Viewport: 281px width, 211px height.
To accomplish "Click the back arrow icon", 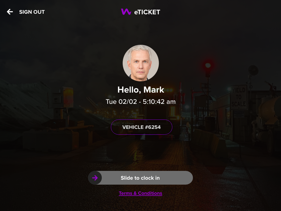I will [10, 12].
